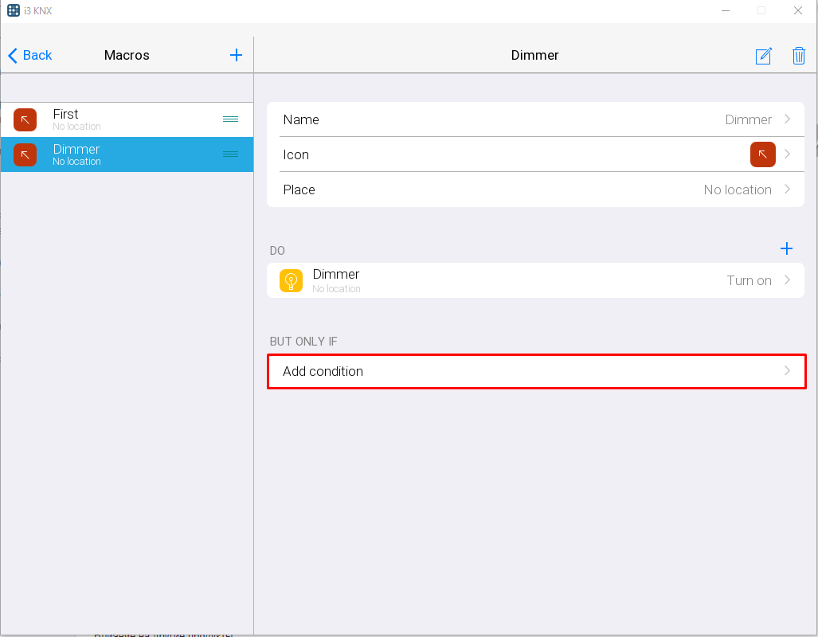Open the Icon row chevron
This screenshot has height=637, width=818.
coord(787,154)
